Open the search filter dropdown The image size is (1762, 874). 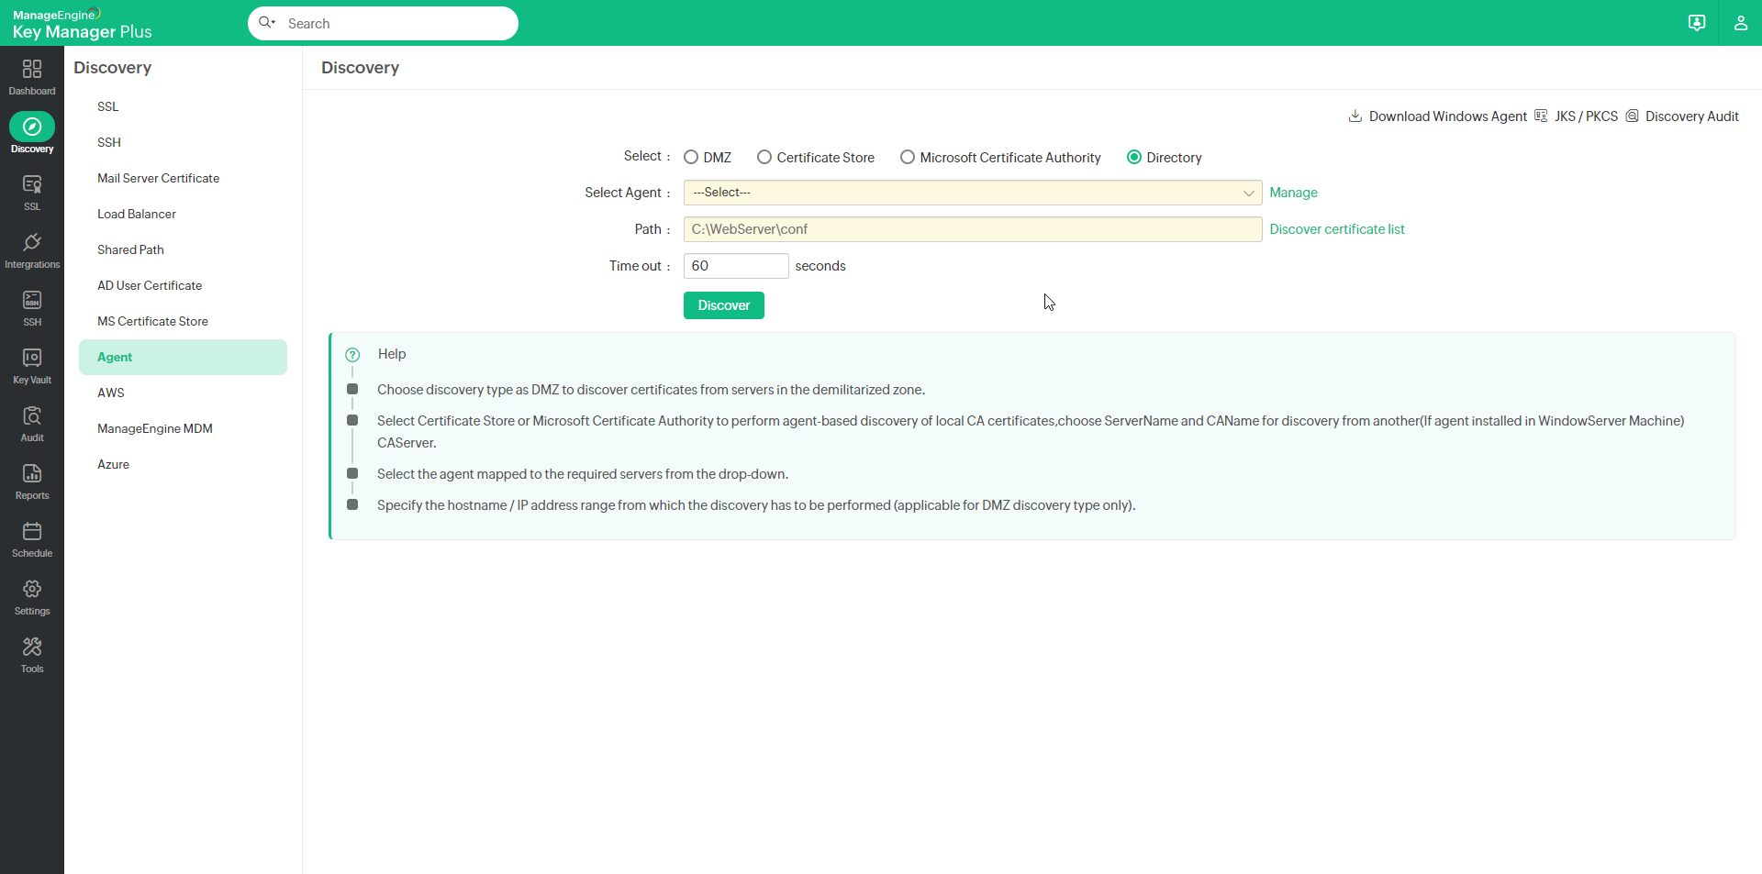click(x=267, y=23)
